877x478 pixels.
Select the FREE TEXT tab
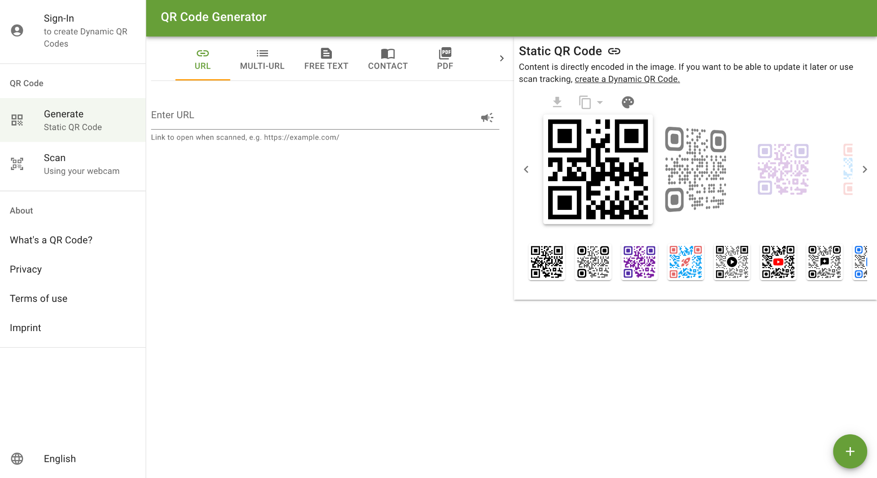coord(326,59)
